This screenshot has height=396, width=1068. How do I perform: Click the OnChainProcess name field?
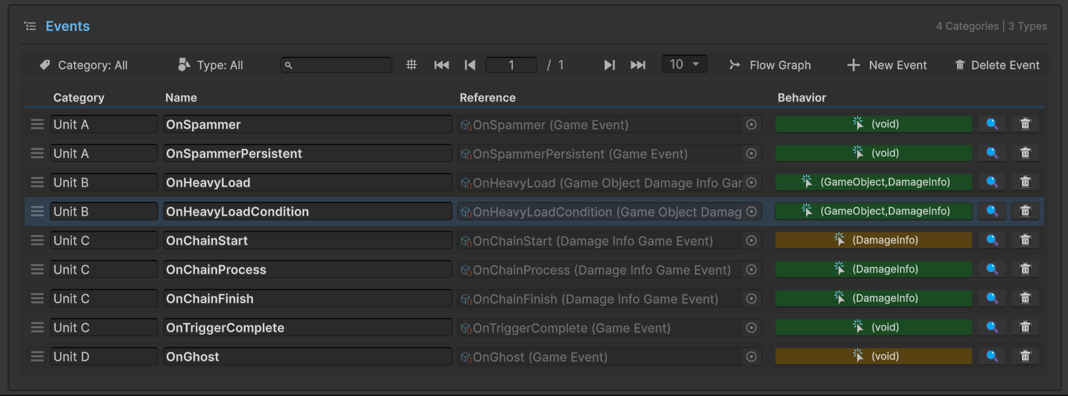308,270
